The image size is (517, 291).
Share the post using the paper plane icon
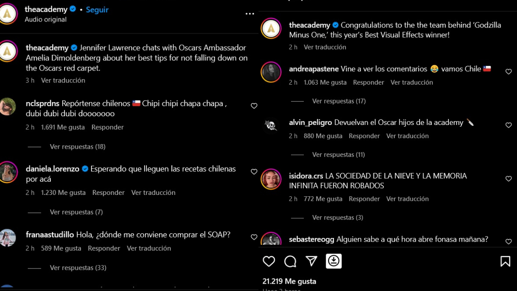(311, 261)
